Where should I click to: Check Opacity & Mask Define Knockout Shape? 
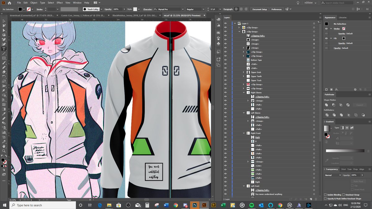tap(325, 198)
